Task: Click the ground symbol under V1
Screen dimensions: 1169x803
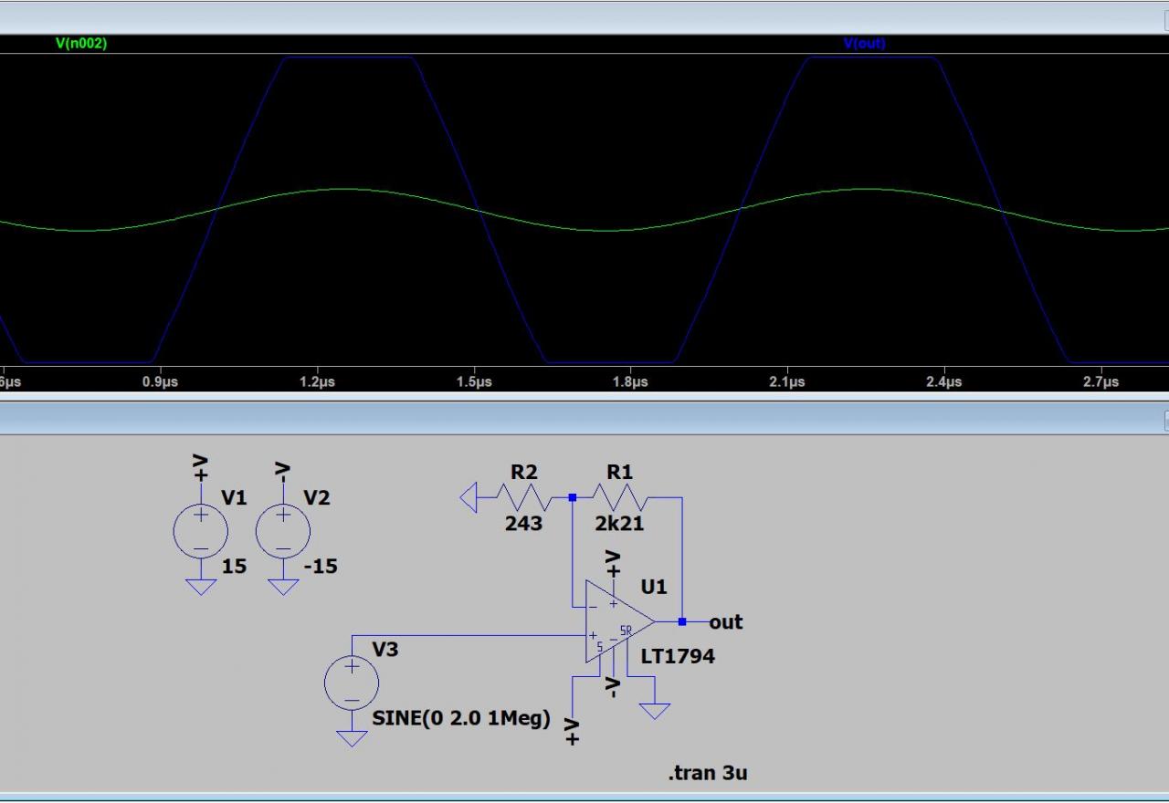Action: tap(201, 587)
